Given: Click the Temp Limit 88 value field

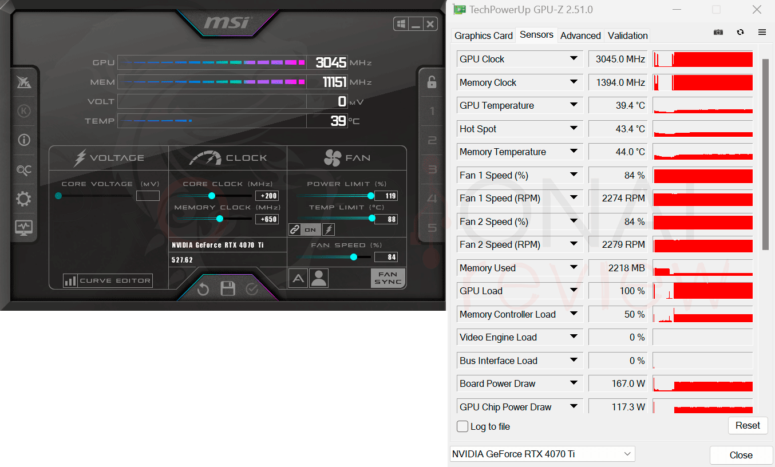Looking at the screenshot, I should coord(386,219).
